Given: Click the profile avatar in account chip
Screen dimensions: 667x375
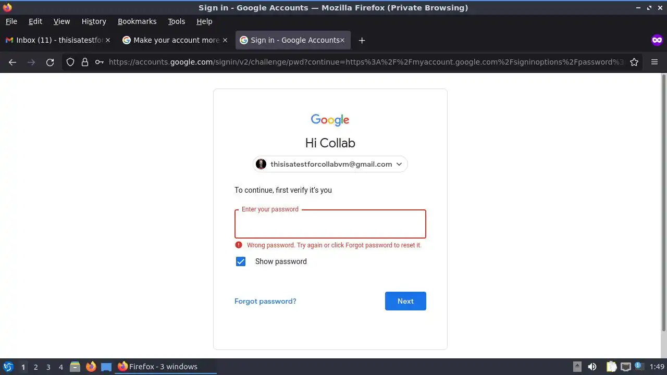Looking at the screenshot, I should coord(261,164).
